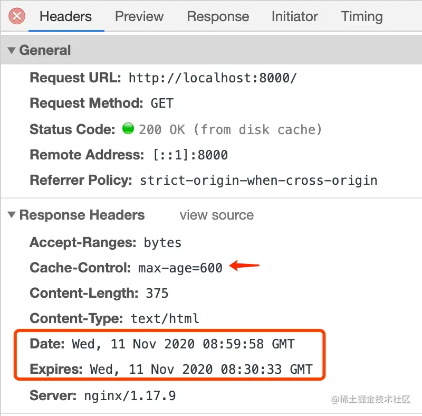Open the Timing tab
Viewport: 422px width, 416px height.
tap(362, 16)
